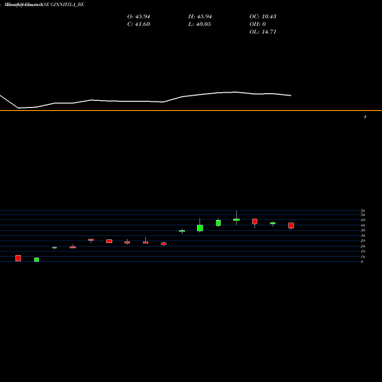Select the close value C: 41.60
Viewport: 382px width, 382px height.
[x=138, y=24]
